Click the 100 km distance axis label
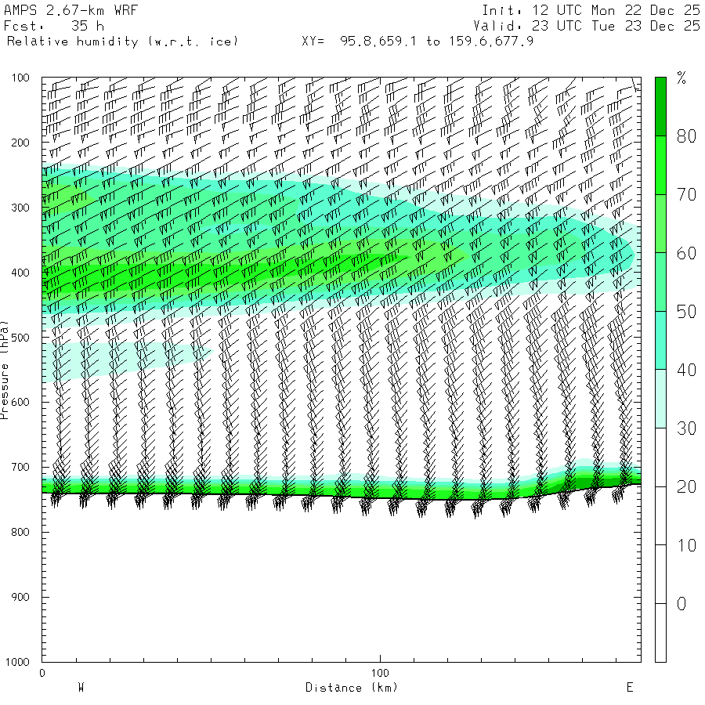The height and width of the screenshot is (705, 705). [x=380, y=673]
